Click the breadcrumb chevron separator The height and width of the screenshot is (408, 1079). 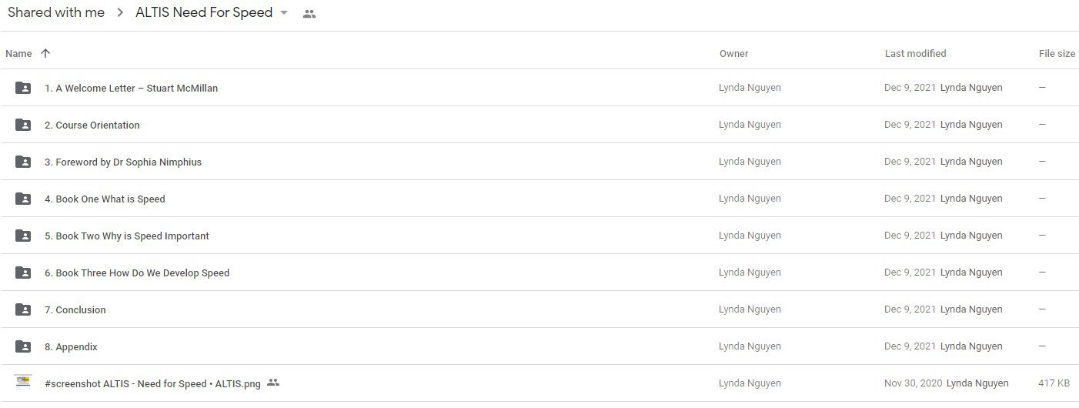tap(120, 13)
